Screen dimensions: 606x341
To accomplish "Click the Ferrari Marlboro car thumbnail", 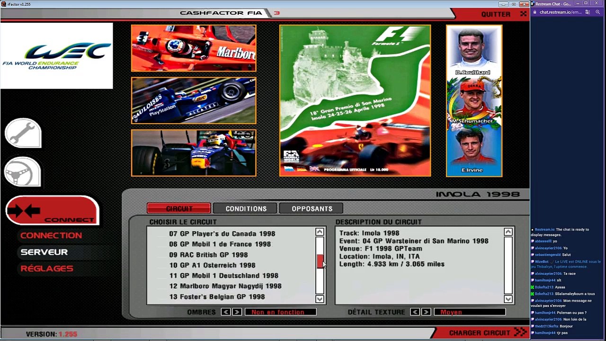I will coord(194,48).
